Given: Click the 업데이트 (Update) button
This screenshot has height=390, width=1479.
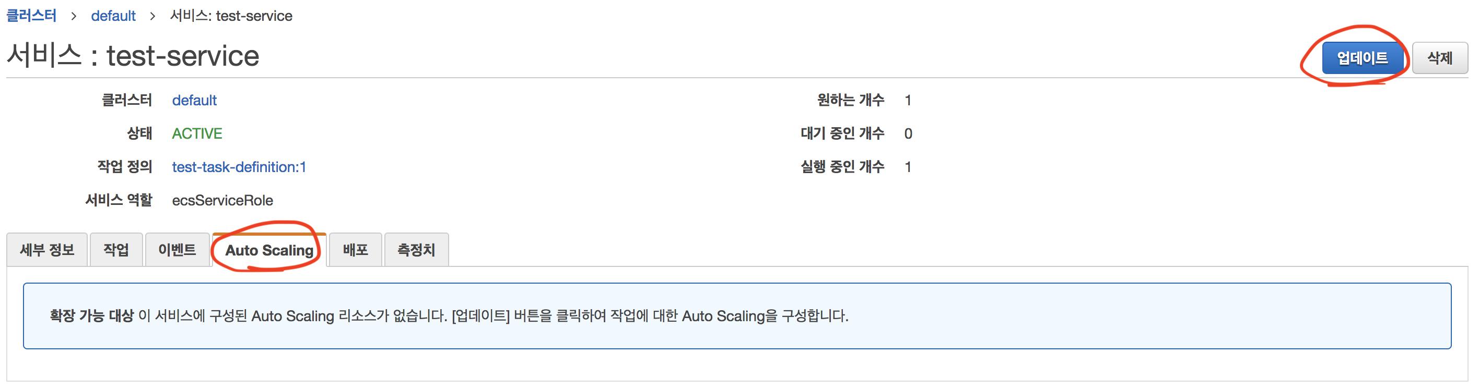Looking at the screenshot, I should point(1362,58).
